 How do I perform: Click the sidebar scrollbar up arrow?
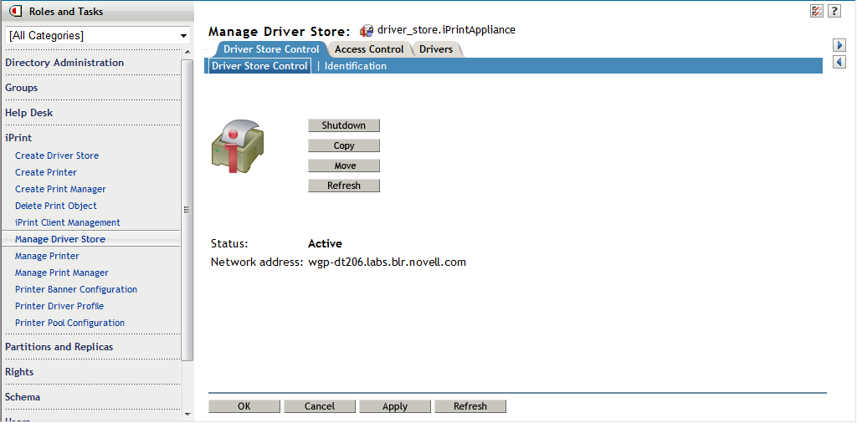point(187,53)
